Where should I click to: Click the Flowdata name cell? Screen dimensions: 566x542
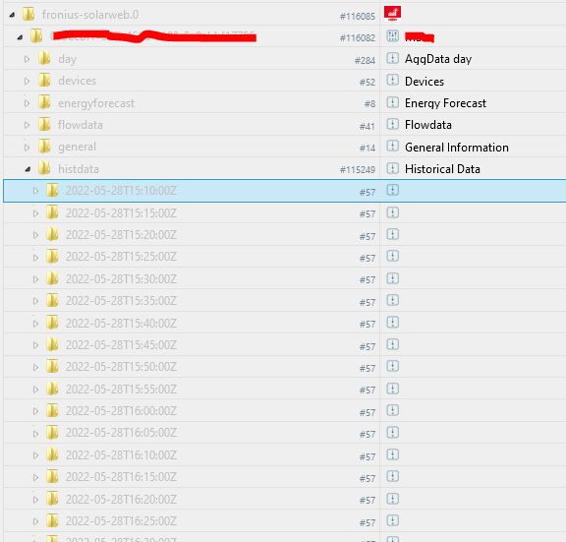click(428, 125)
